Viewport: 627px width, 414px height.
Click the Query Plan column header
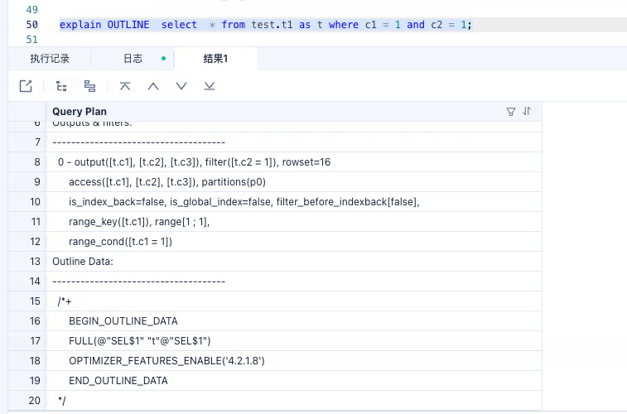click(x=80, y=112)
